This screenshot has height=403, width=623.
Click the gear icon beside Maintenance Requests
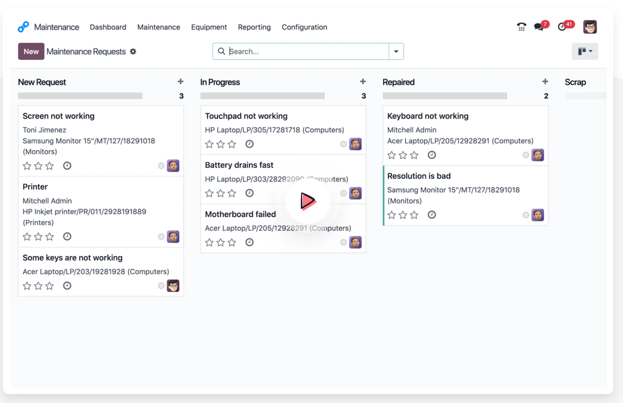click(x=133, y=51)
